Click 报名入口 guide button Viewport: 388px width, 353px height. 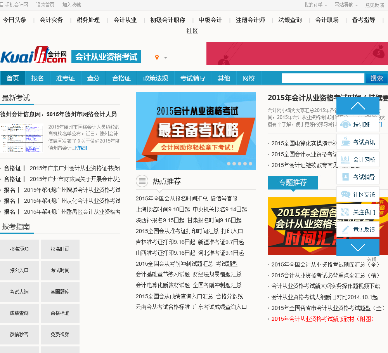pos(19,270)
